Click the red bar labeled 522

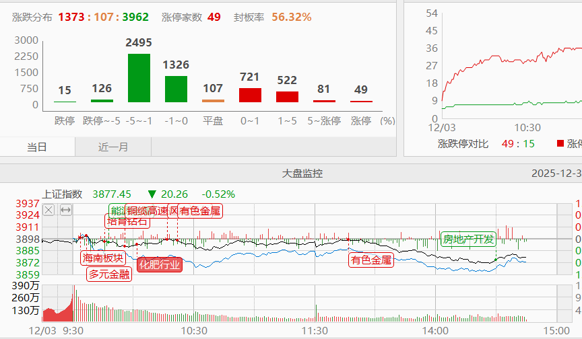pos(287,97)
